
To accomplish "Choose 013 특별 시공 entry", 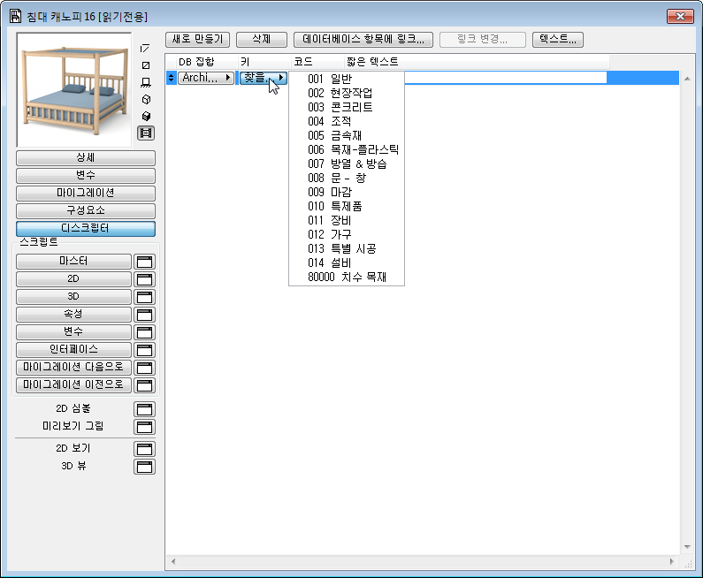I will [x=347, y=248].
